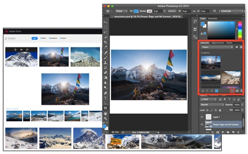
Task: Pick the Brush tool
Action: tap(106, 58)
